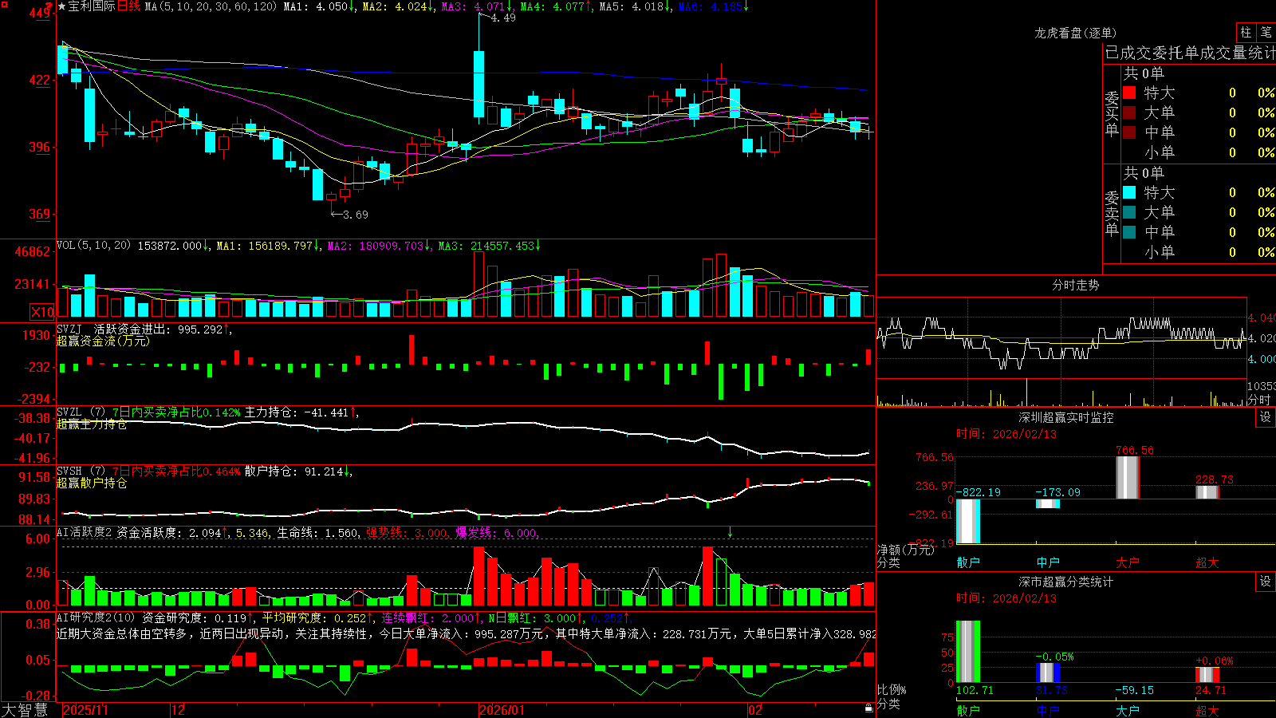Screen dimensions: 1276x718
Task: Click the dark red 中单 buy-order swatch
Action: pos(1129,132)
